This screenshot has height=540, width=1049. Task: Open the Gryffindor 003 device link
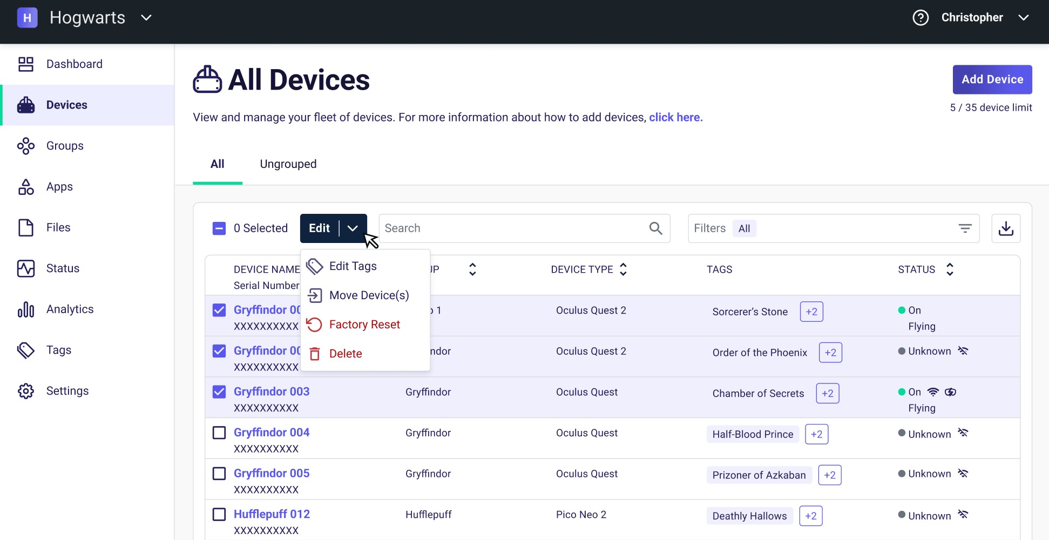coord(272,391)
